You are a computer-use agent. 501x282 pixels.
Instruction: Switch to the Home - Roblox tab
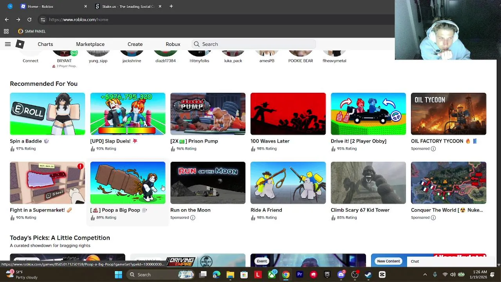point(54,6)
